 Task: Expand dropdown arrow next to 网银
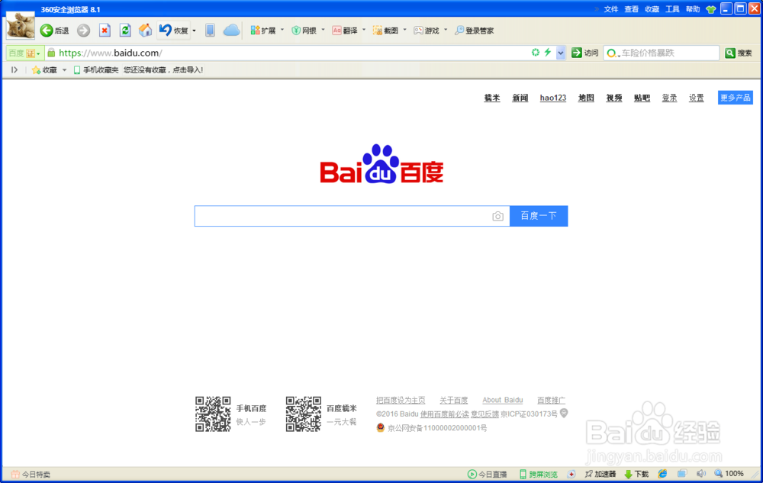[x=323, y=31]
